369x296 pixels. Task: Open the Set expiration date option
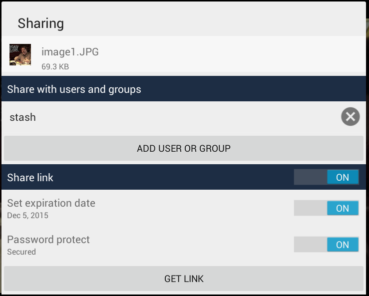point(51,203)
